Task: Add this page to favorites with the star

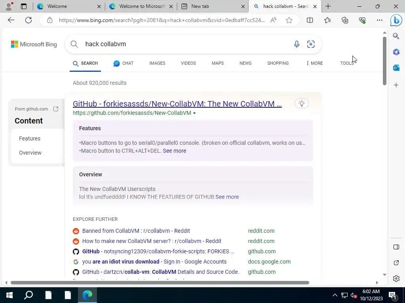Action: (x=289, y=20)
